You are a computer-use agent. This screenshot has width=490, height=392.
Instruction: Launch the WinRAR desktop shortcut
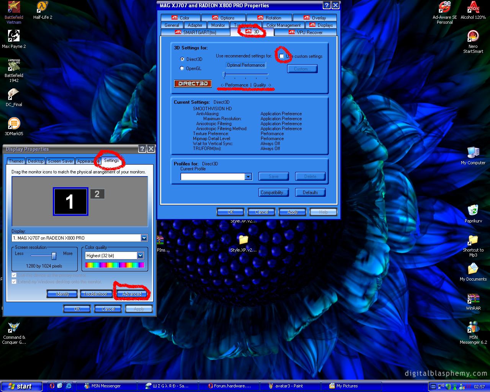click(473, 301)
